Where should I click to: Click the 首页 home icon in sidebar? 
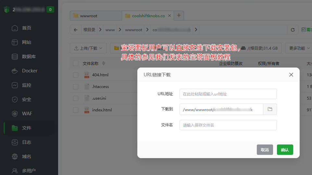pyautogui.click(x=15, y=28)
